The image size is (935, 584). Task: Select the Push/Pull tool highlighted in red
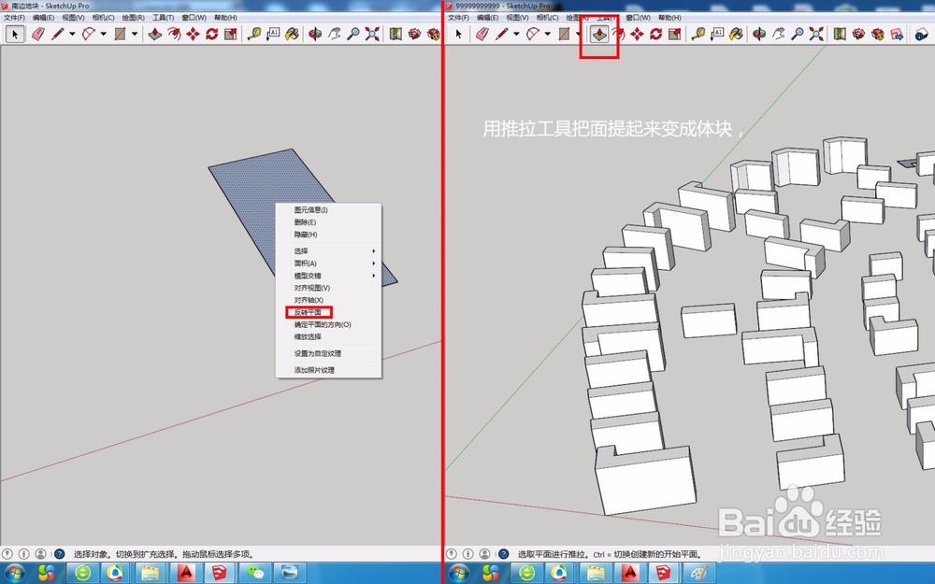pos(599,35)
